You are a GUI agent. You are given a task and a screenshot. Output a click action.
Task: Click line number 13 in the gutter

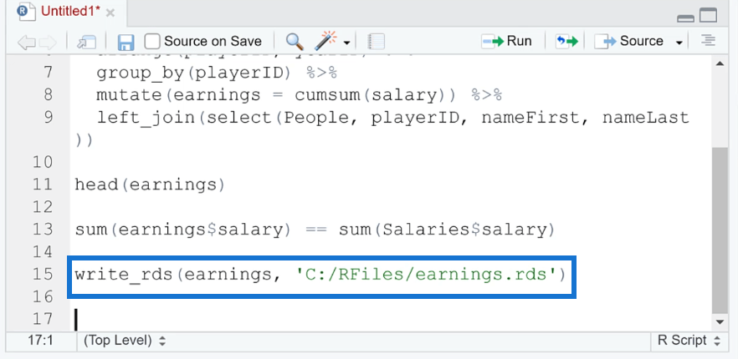pos(43,230)
